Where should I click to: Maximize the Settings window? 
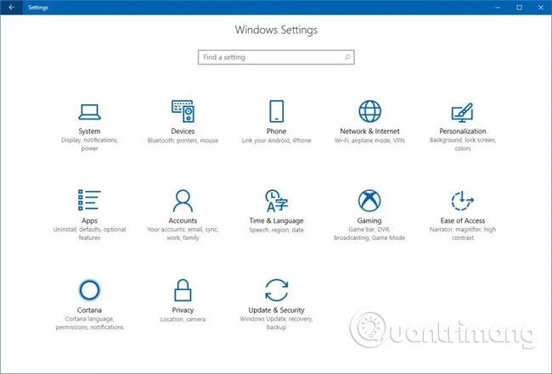[x=519, y=8]
